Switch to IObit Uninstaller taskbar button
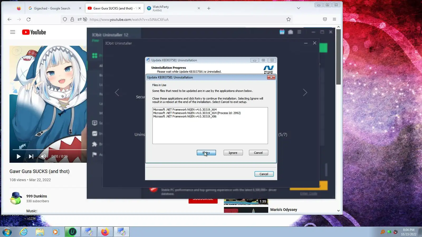The width and height of the screenshot is (422, 237). (x=72, y=232)
